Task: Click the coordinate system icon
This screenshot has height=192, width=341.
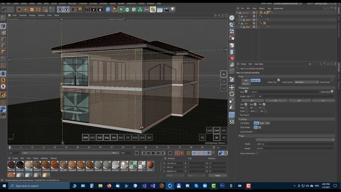Action: point(79,10)
